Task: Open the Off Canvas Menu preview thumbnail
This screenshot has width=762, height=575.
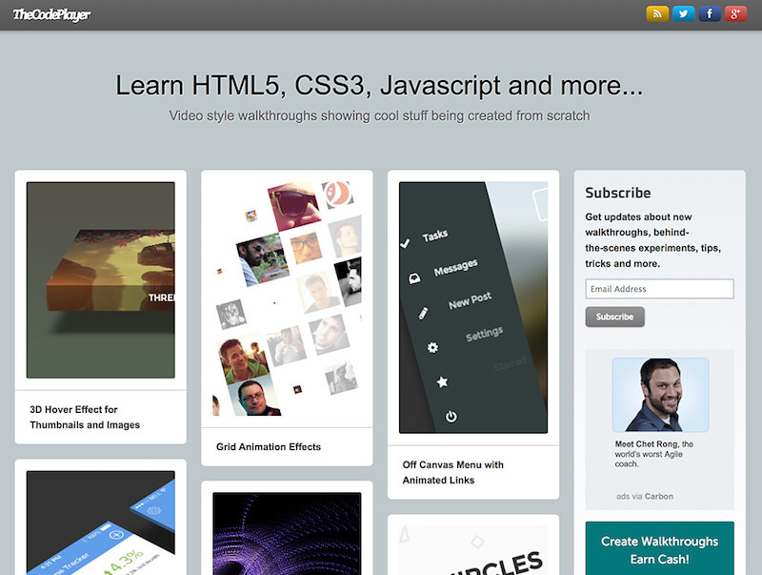Action: click(x=473, y=307)
